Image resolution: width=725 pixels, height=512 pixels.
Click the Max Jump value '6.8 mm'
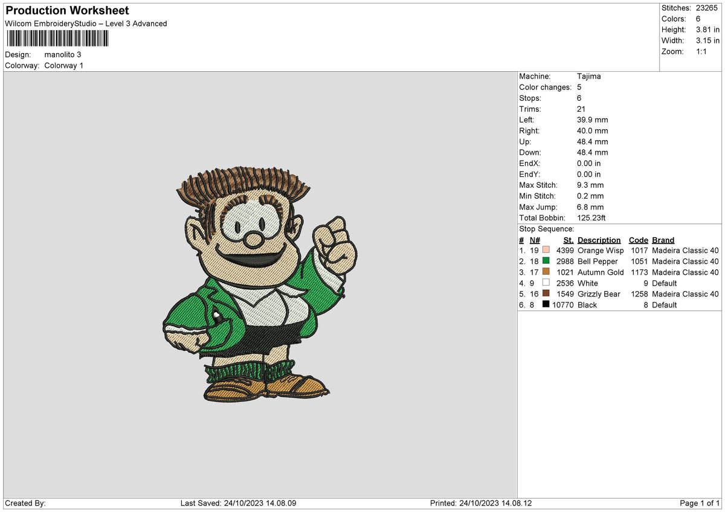(590, 206)
